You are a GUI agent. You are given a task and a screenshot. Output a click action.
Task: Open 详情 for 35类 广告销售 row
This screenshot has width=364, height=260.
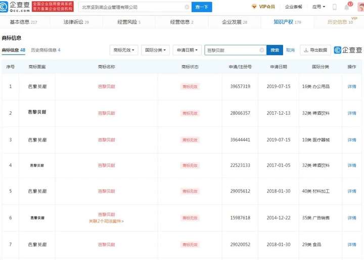coord(352,218)
